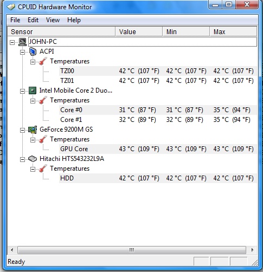The height and width of the screenshot is (272, 263).
Task: Collapse the GeForce 9200M GS node
Action: [22, 131]
